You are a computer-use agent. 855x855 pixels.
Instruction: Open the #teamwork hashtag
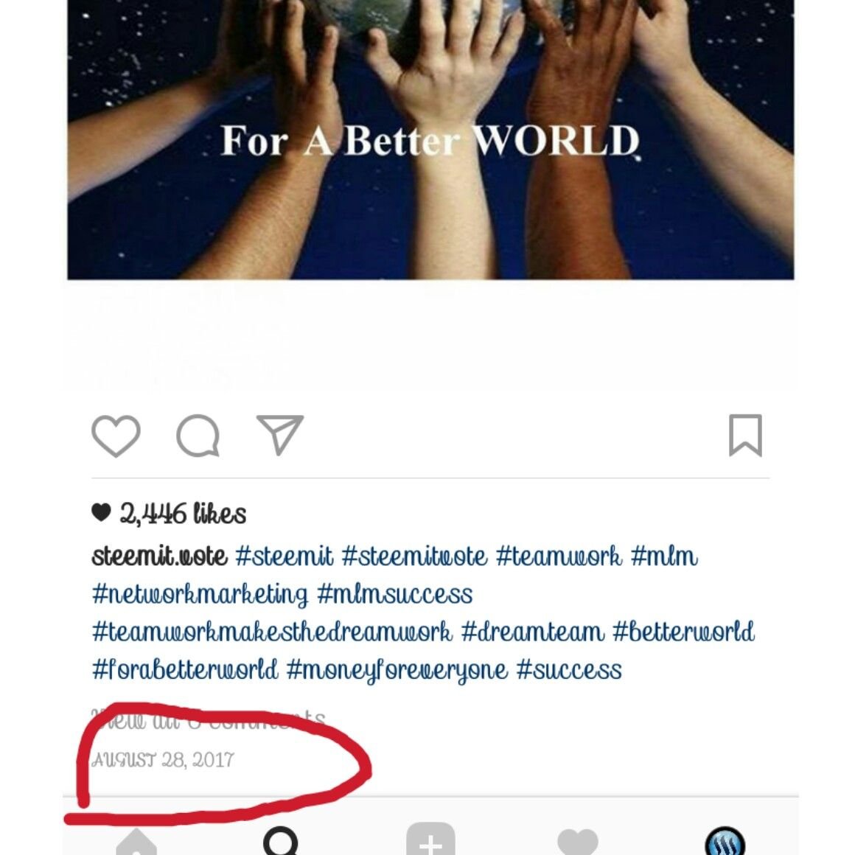(559, 556)
